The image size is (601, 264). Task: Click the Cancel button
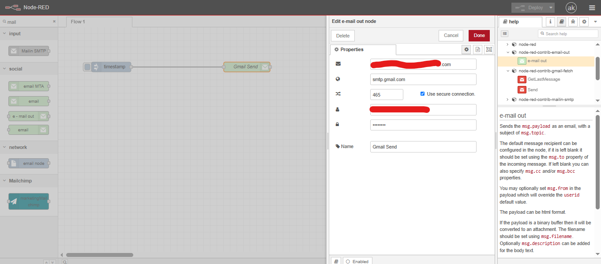pyautogui.click(x=451, y=36)
